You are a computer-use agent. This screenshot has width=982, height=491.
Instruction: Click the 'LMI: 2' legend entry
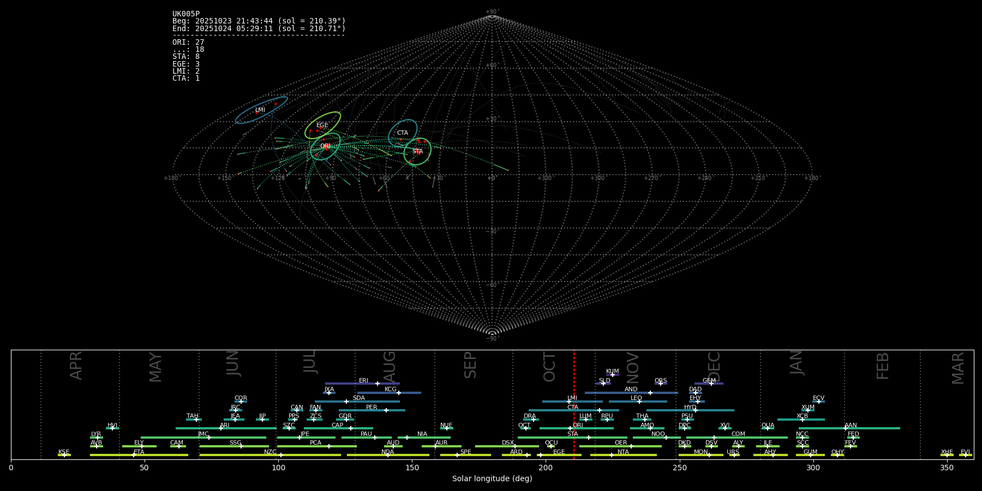coord(186,71)
